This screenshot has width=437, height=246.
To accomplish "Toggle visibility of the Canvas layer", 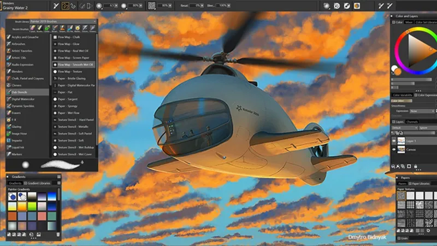I will [x=394, y=149].
